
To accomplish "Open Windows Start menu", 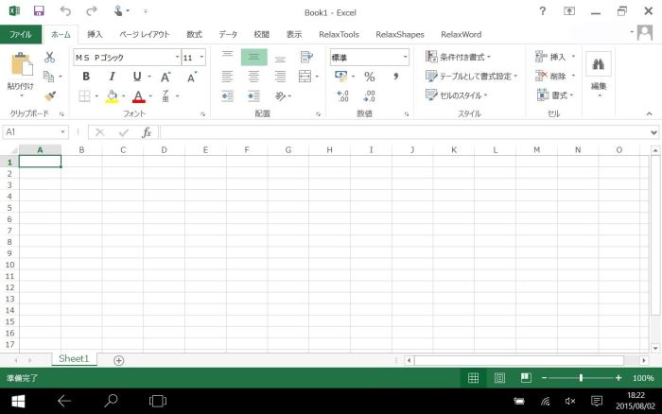I will 17,401.
